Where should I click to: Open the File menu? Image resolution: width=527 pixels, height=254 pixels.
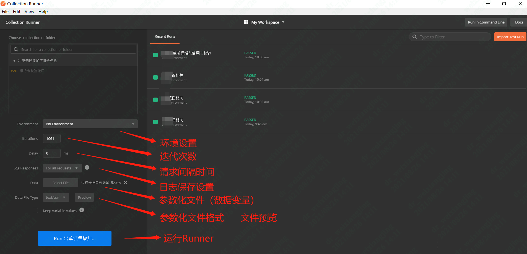coord(5,11)
